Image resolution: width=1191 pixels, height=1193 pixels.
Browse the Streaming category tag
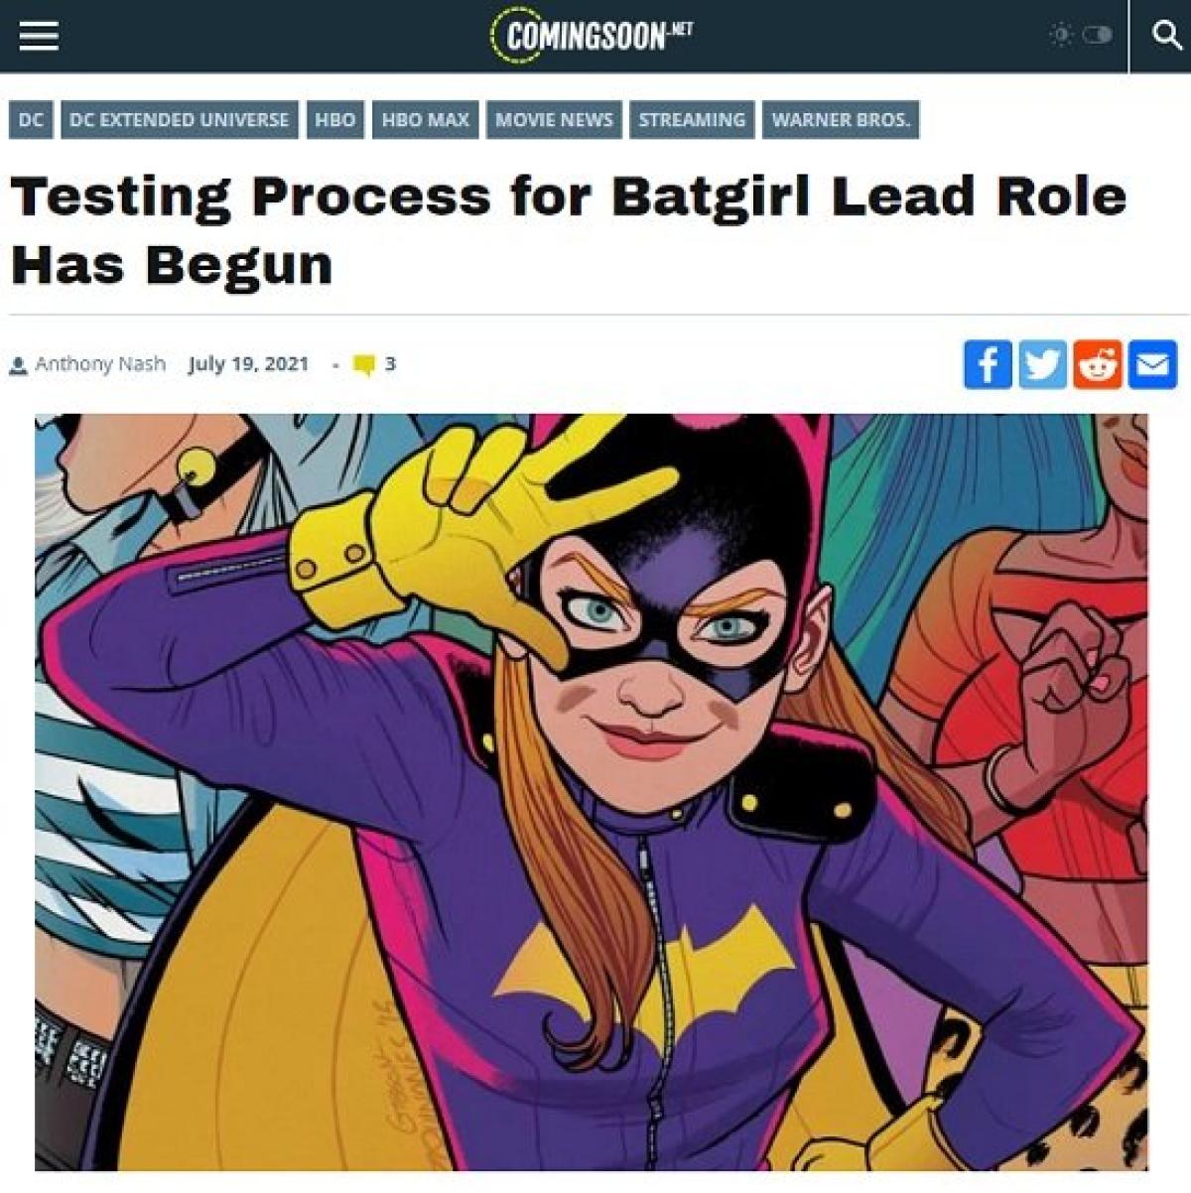point(691,120)
